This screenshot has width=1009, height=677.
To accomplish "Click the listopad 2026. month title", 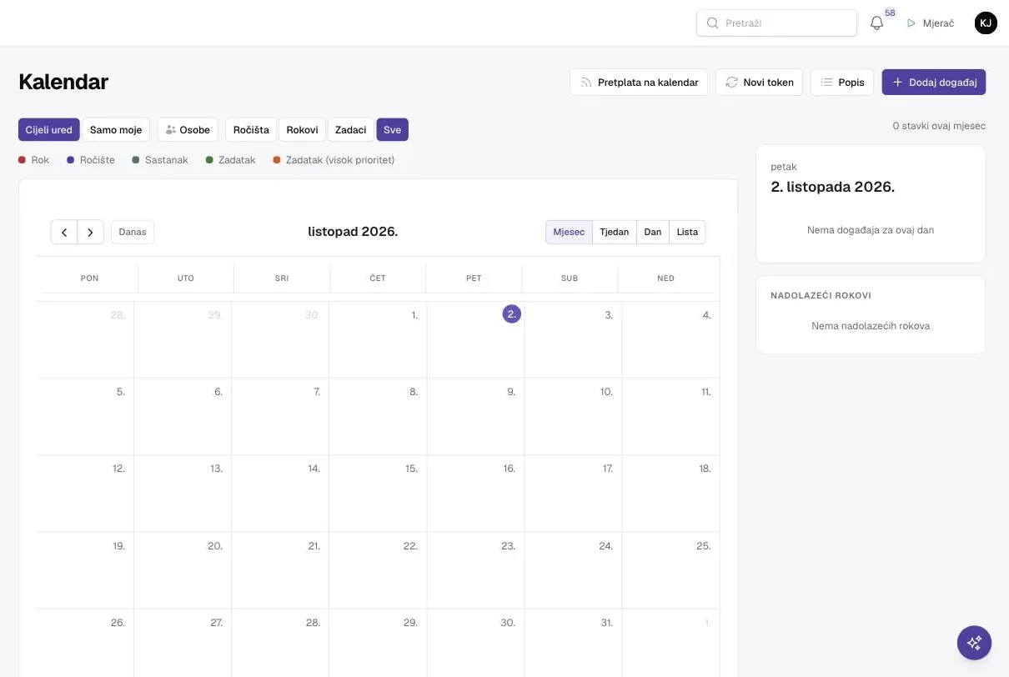I will pos(353,232).
